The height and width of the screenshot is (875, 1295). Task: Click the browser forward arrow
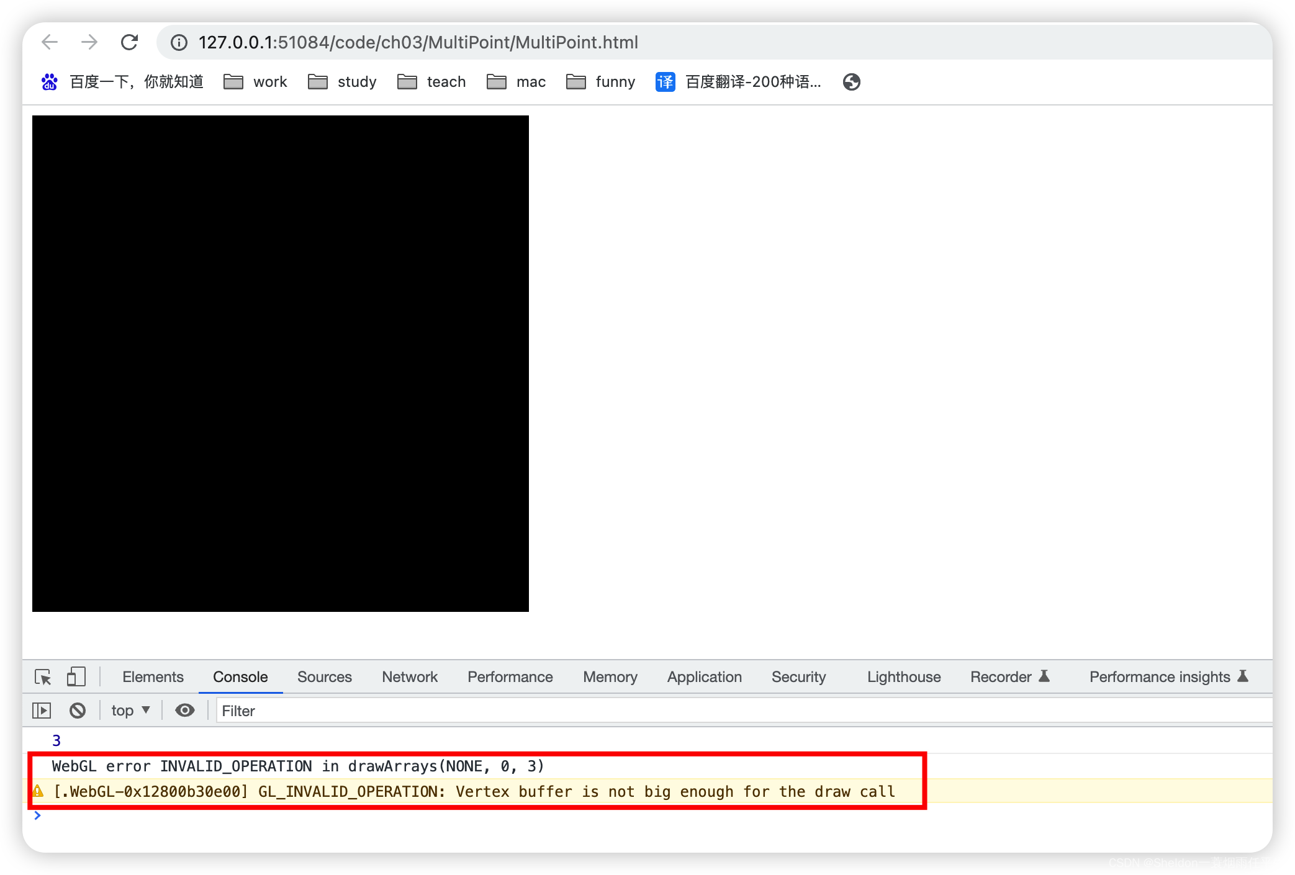click(x=89, y=42)
